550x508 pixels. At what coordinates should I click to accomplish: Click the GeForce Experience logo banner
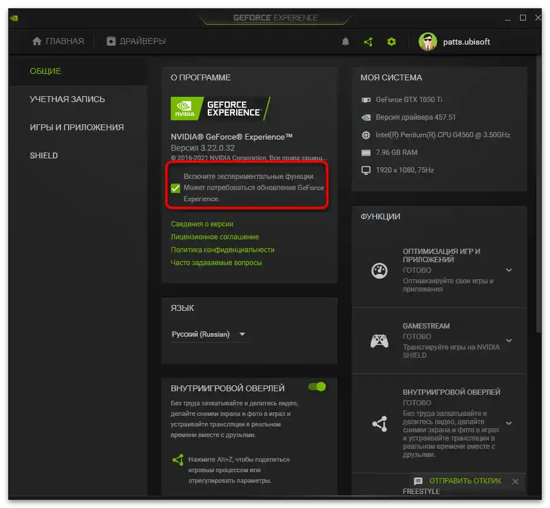click(221, 109)
